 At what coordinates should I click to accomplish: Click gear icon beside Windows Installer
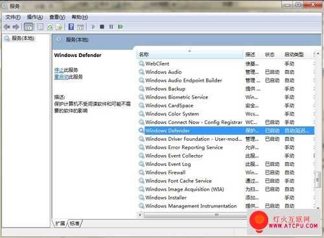coord(141,197)
